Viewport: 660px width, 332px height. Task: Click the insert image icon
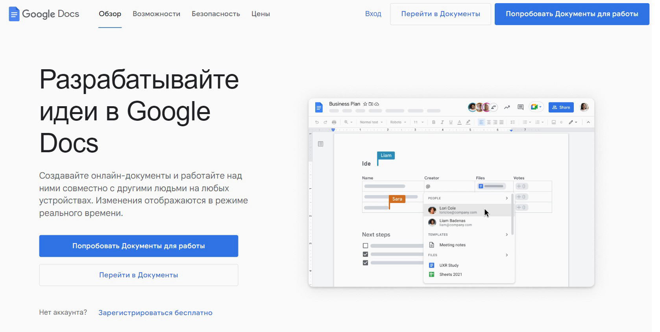point(554,122)
